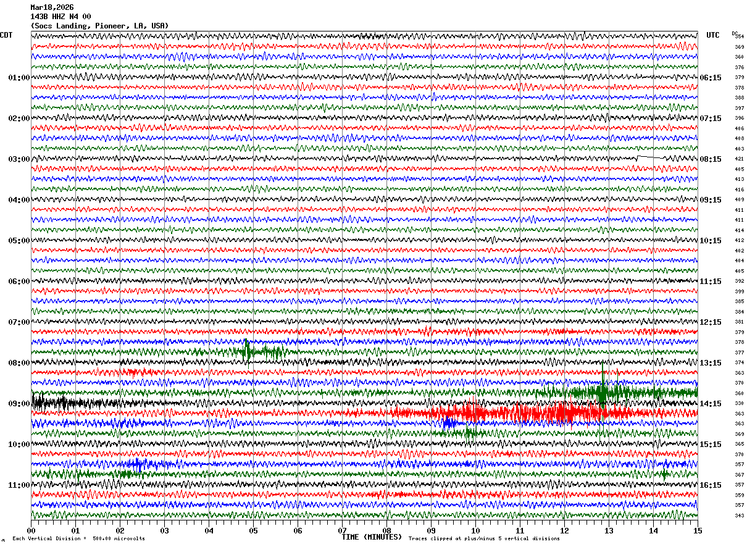Viewport: 747px width, 547px height.
Task: Click the DC offset value "374"
Action: coord(740,362)
